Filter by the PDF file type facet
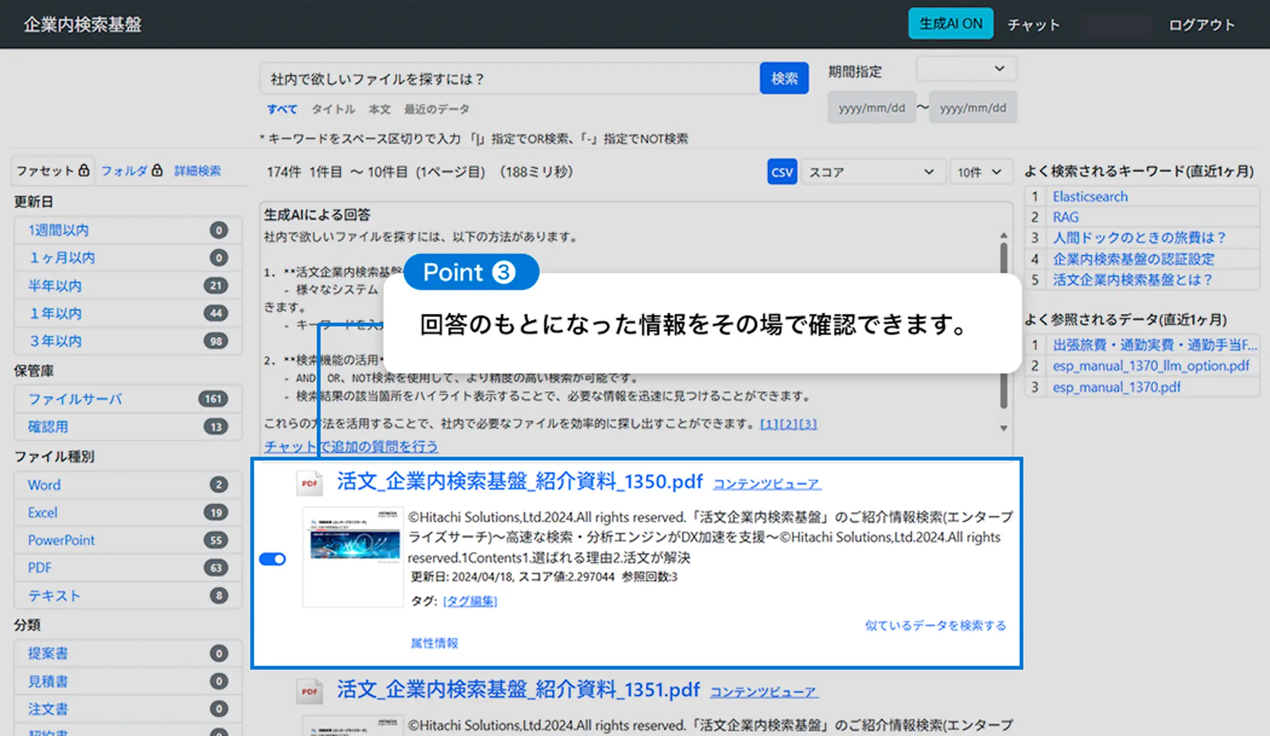Screen dimensions: 1270x736 point(40,567)
